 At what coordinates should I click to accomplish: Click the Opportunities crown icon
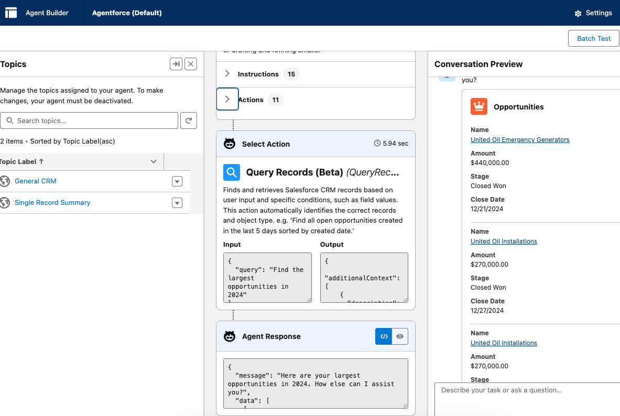(x=478, y=107)
